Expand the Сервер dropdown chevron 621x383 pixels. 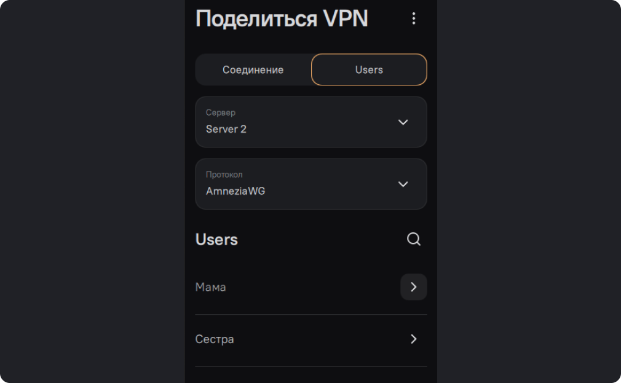[x=403, y=122]
